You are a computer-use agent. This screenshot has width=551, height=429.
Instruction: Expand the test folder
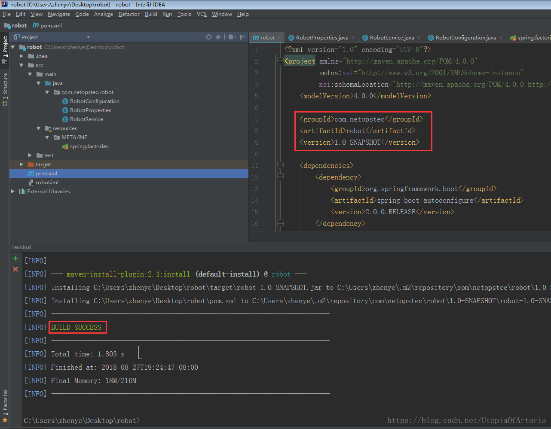coord(30,155)
